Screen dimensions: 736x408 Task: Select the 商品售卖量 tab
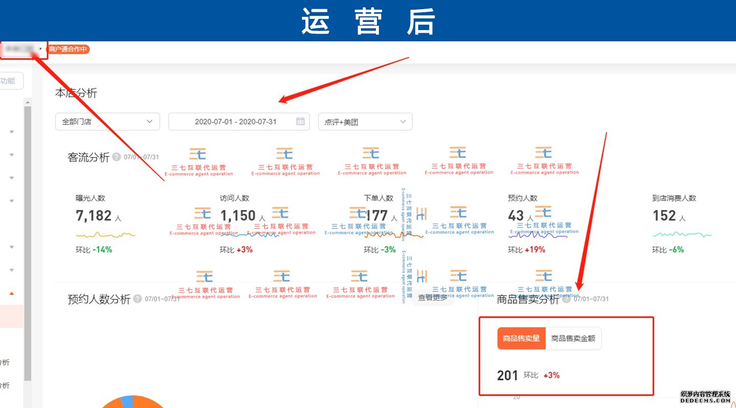click(521, 338)
